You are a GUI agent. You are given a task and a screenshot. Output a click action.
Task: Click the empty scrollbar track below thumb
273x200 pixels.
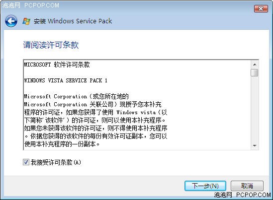(x=255, y=109)
